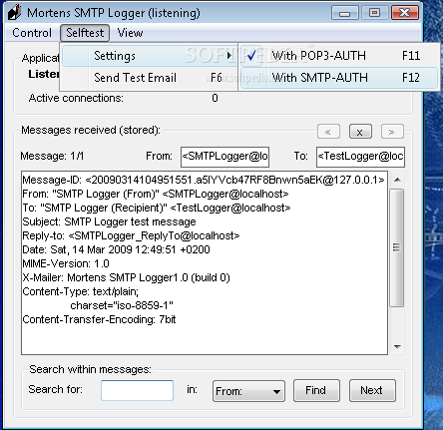Click the Date: Sat, 14 Mar 2009 line
This screenshot has width=443, height=430.
[116, 249]
